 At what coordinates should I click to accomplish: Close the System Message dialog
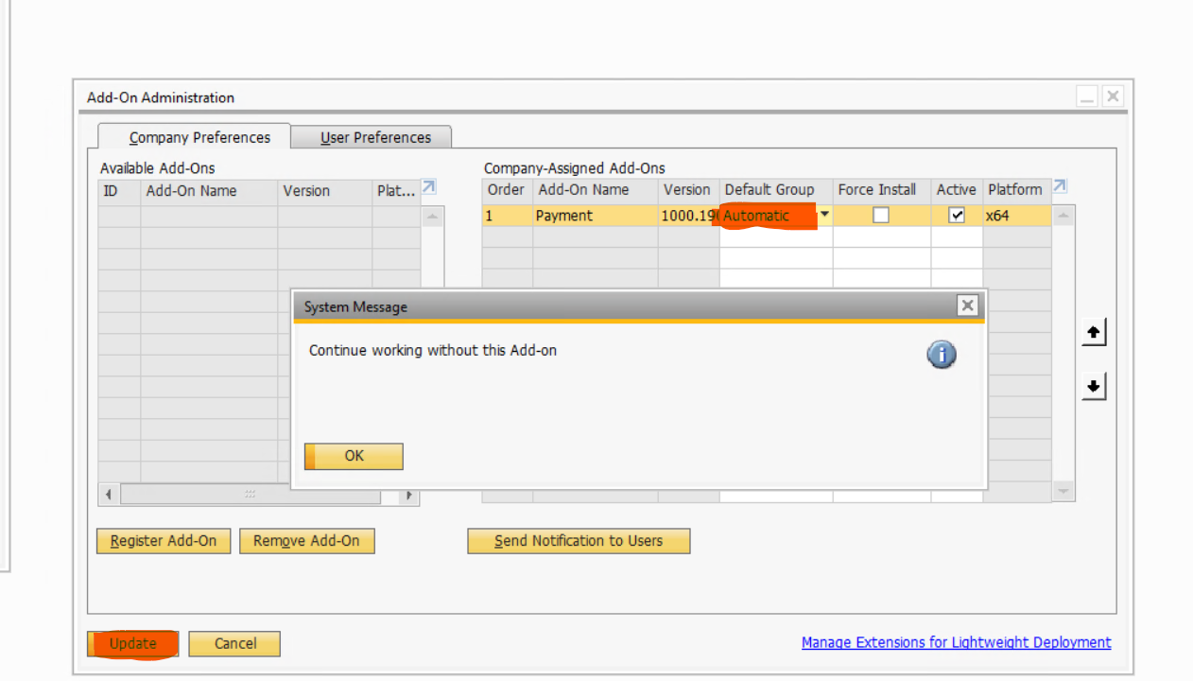coord(967,306)
